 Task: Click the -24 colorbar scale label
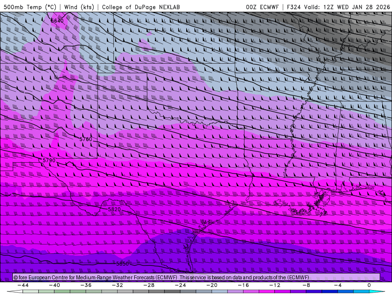point(180,285)
